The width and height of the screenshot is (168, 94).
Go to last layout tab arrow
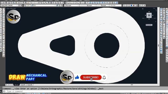point(12,85)
